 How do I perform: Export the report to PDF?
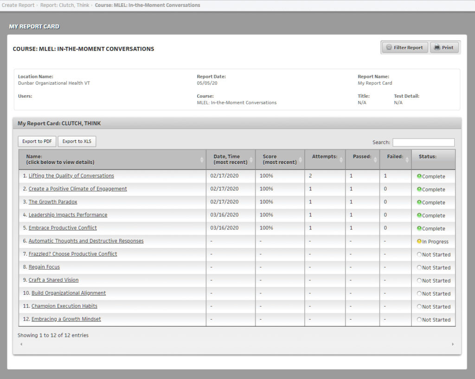point(37,141)
